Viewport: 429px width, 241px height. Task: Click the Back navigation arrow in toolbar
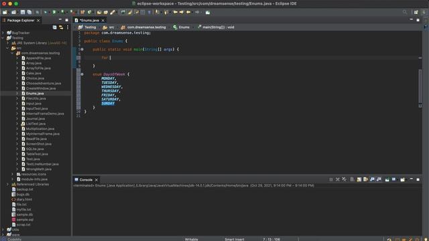188,12
